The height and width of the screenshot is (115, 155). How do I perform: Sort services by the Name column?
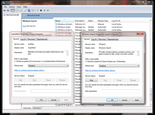tap(64, 21)
